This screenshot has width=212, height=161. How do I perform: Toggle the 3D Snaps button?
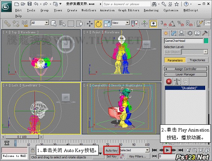164,24
